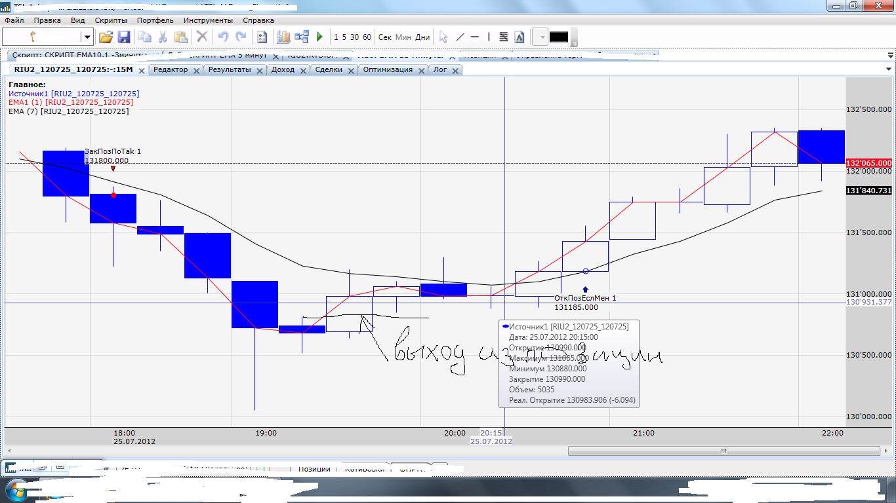Run the script with green play button
This screenshot has height=503, width=896.
point(319,37)
